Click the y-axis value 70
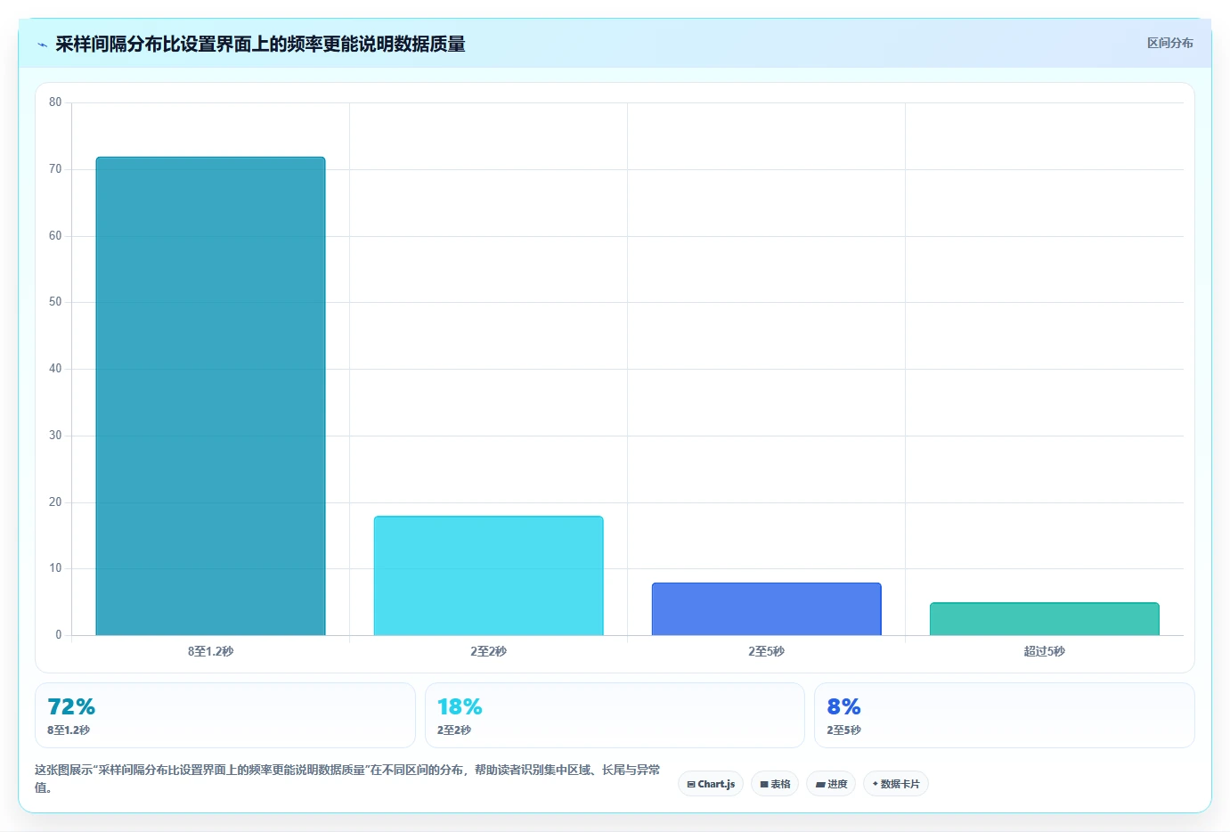This screenshot has height=832, width=1230. (x=55, y=169)
